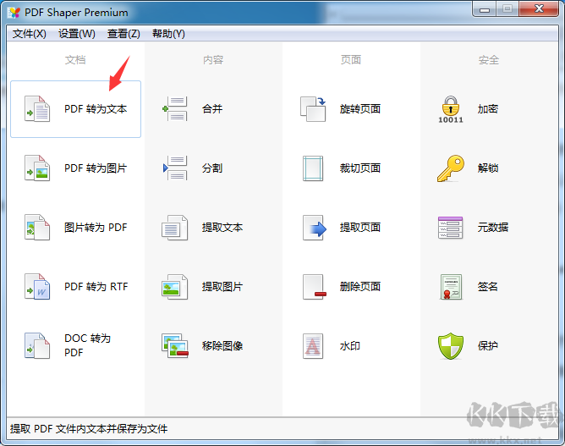Choose the 旋转页面 text label
This screenshot has height=446, width=565.
(x=360, y=109)
